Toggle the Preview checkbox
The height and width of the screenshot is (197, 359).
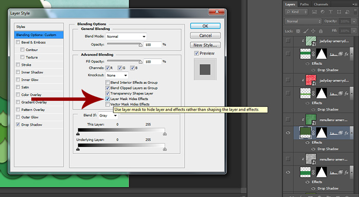click(x=196, y=53)
